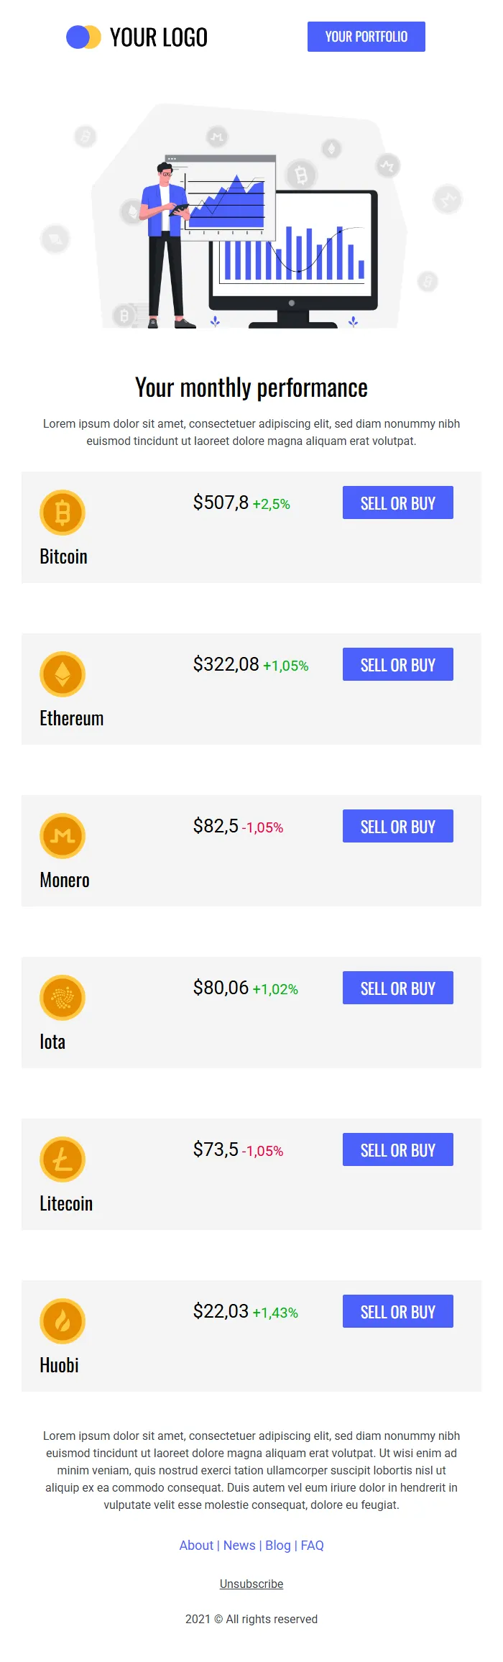Viewport: 503px width, 1662px height.
Task: Choose Sell or Buy for Litecoin
Action: pos(397,1150)
